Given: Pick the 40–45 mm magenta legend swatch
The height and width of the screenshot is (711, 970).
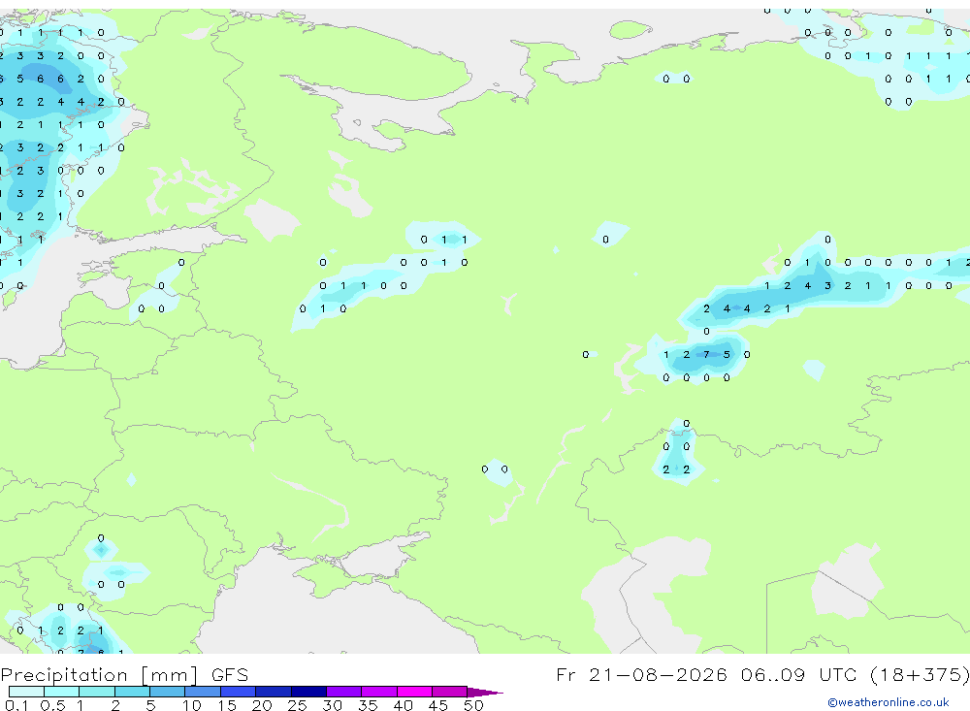Looking at the screenshot, I should (x=414, y=692).
